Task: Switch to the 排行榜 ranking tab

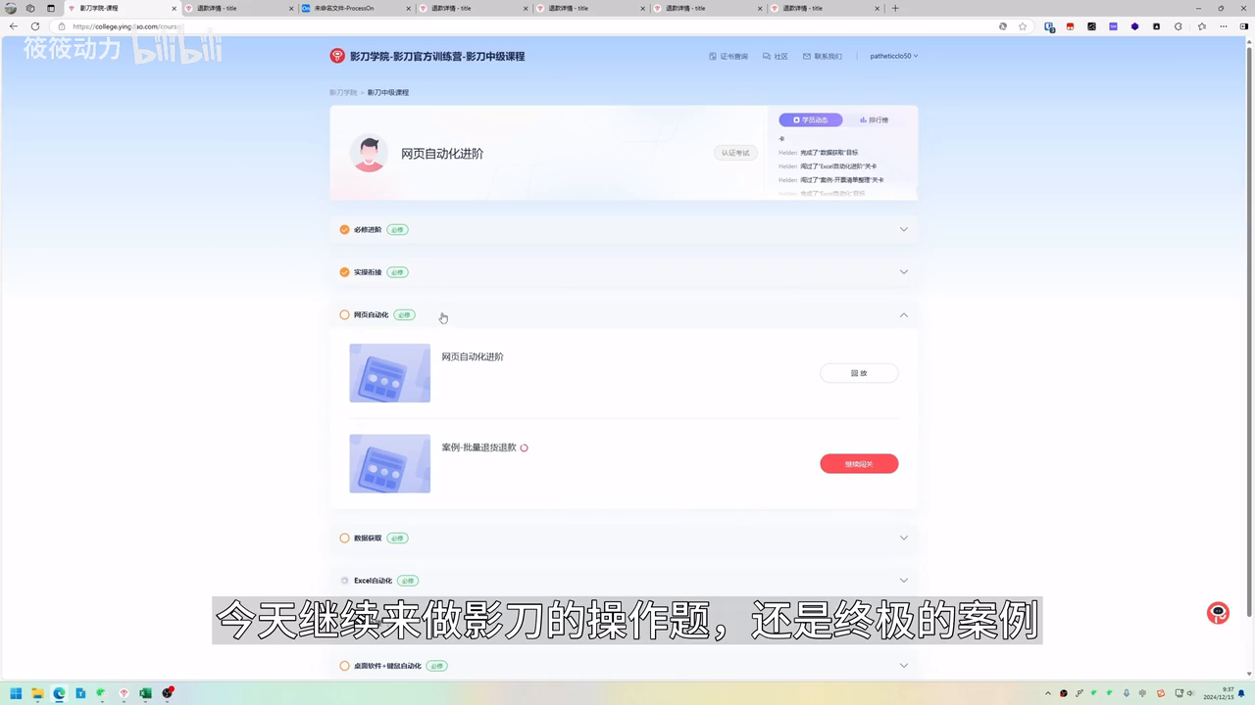Action: point(875,119)
